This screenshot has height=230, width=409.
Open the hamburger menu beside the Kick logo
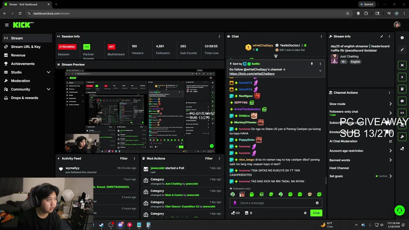pos(7,25)
